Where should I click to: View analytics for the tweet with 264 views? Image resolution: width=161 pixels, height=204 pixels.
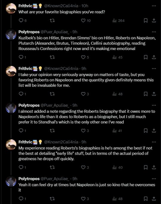click(119, 20)
